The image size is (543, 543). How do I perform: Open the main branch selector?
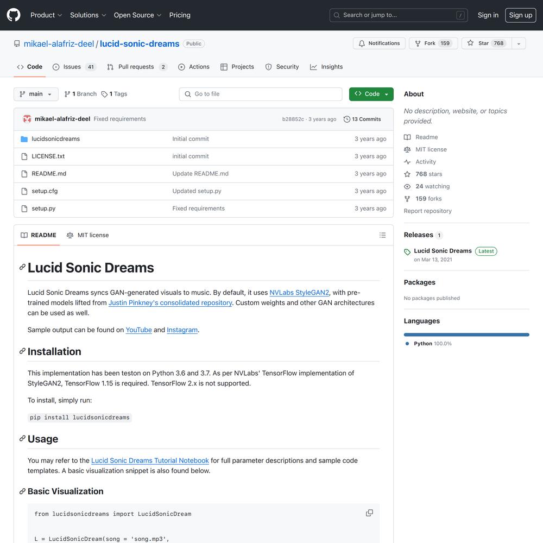coord(36,94)
